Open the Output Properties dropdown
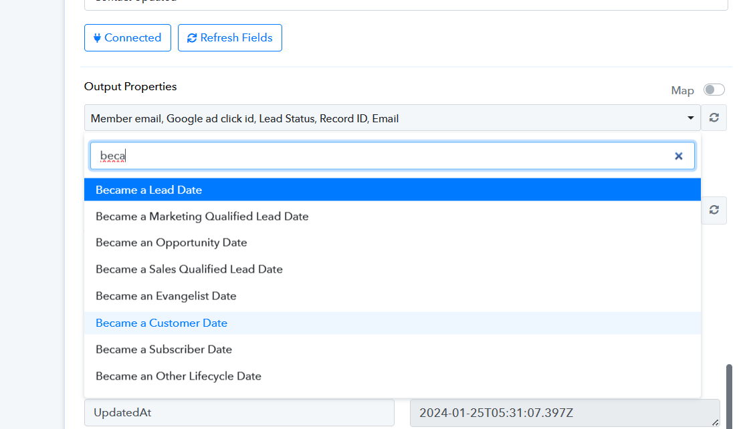The height and width of the screenshot is (429, 747). [x=392, y=118]
